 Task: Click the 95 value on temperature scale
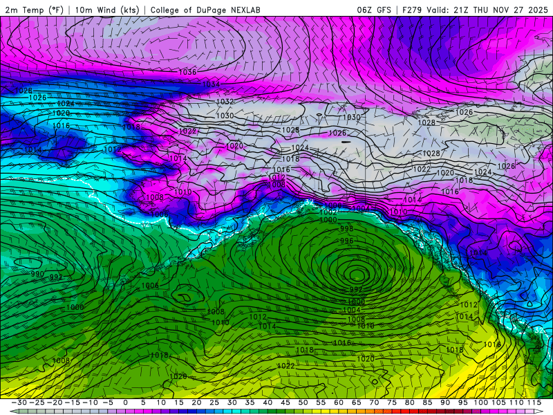coord(462,403)
